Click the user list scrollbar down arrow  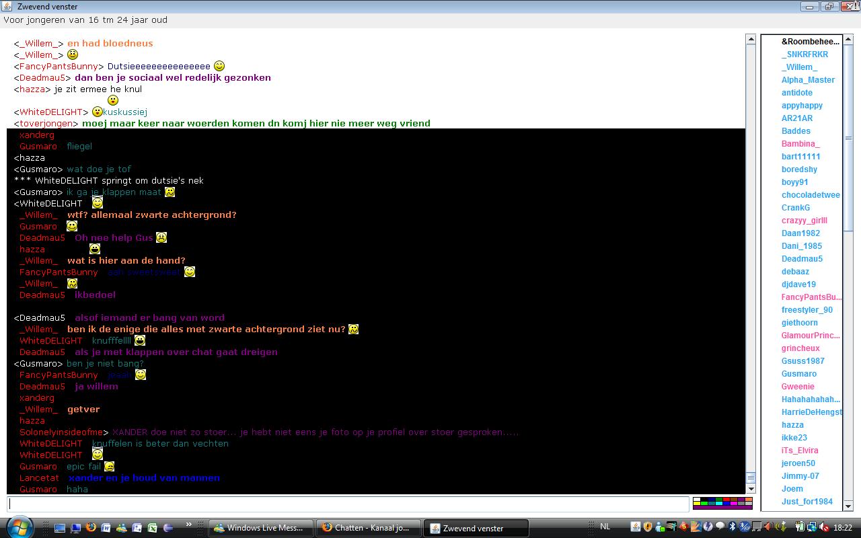click(848, 506)
